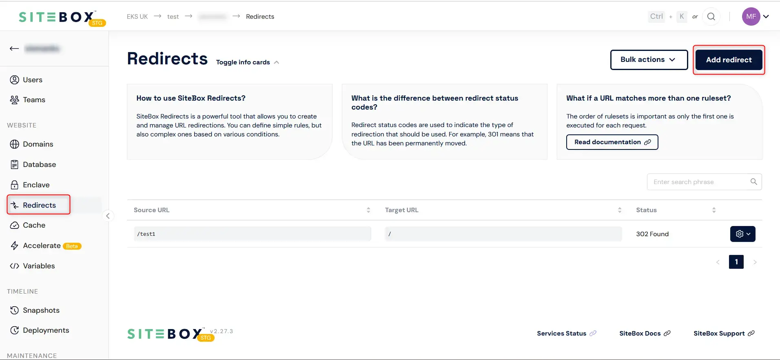Click the K key shortcut hint
This screenshot has height=360, width=780.
point(682,17)
